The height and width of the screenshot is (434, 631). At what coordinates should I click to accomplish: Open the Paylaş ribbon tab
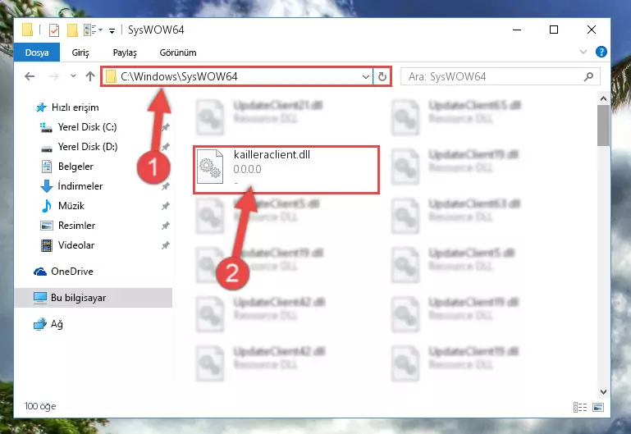point(125,53)
